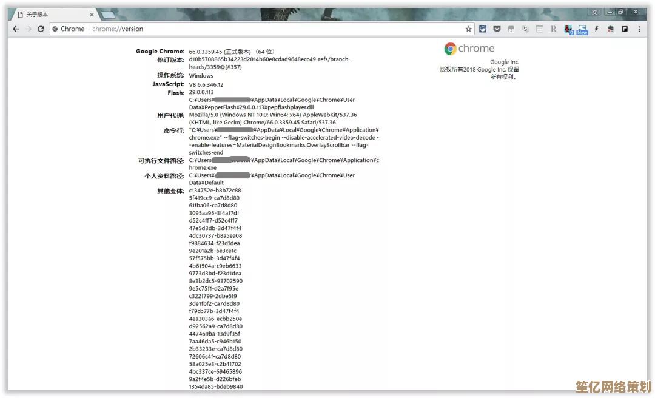Click variation 5f419cc9-ca7d8d80

(x=214, y=198)
